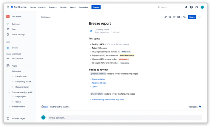
Task: Click the Confluence logo
Action: [19, 7]
